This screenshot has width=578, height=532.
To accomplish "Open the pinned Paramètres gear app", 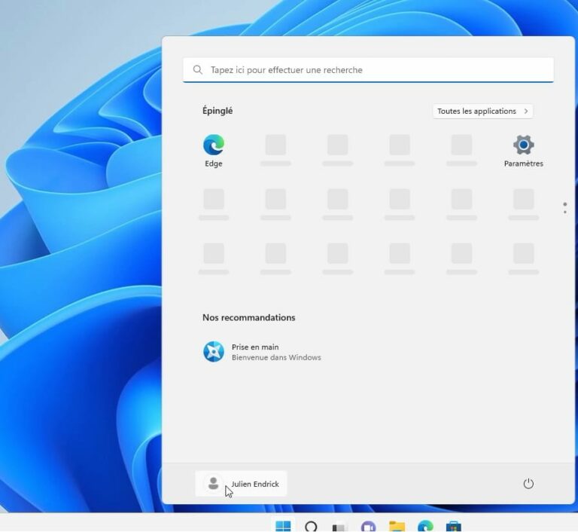I will click(x=523, y=146).
